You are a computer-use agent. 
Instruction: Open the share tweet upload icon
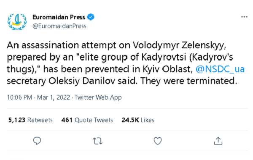point(218,141)
